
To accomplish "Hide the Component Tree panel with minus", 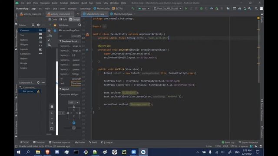I will pos(43,83).
